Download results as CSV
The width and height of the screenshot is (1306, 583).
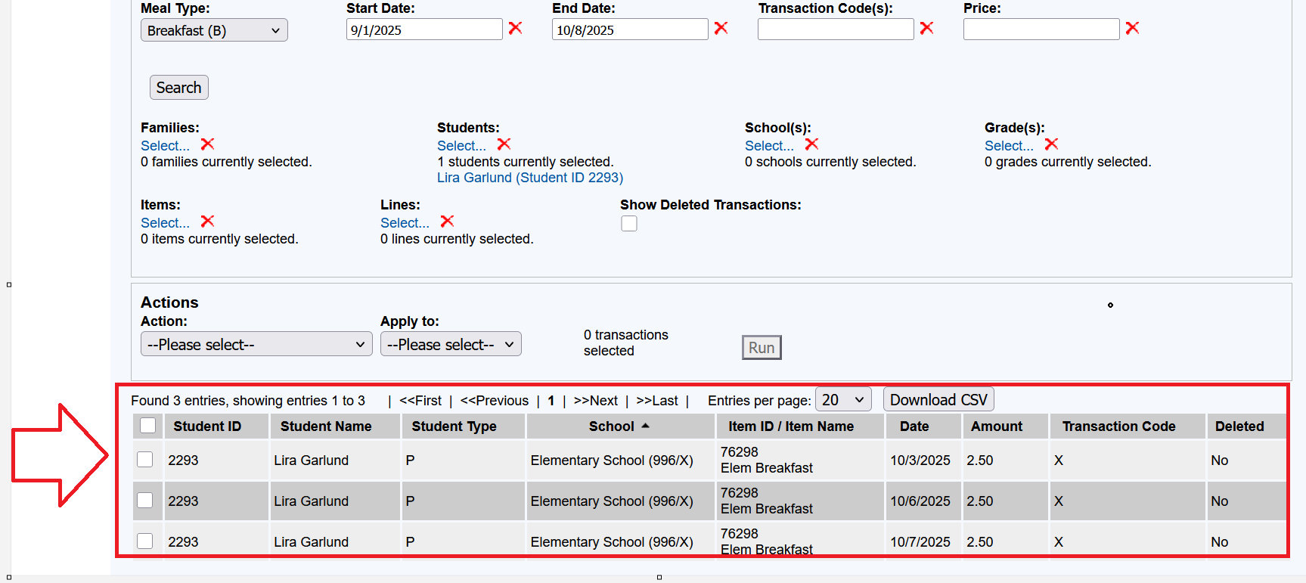938,399
